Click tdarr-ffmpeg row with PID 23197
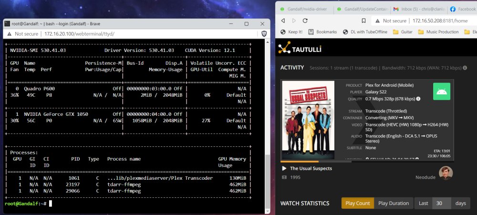This screenshot has height=215, width=477. coord(128,184)
